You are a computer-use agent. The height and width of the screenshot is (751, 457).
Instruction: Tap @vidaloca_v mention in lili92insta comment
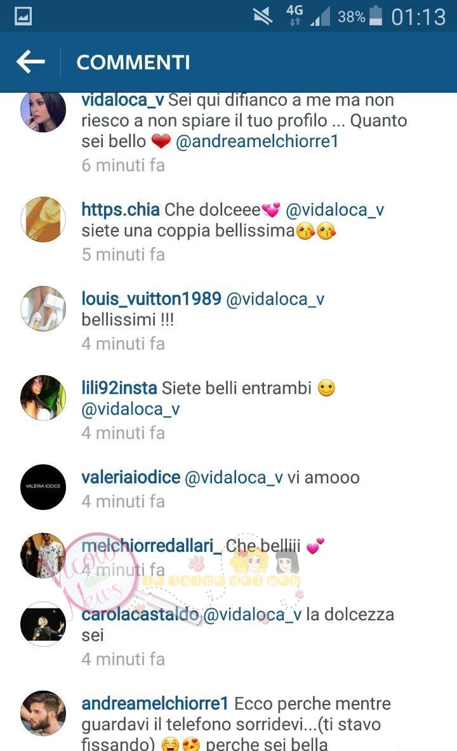(131, 410)
